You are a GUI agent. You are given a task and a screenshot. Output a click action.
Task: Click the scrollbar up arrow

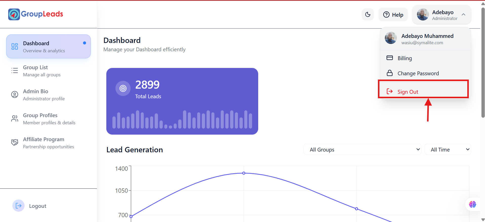[483, 4]
